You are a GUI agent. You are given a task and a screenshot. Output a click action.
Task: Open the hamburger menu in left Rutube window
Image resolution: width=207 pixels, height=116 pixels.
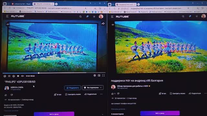(7, 16)
